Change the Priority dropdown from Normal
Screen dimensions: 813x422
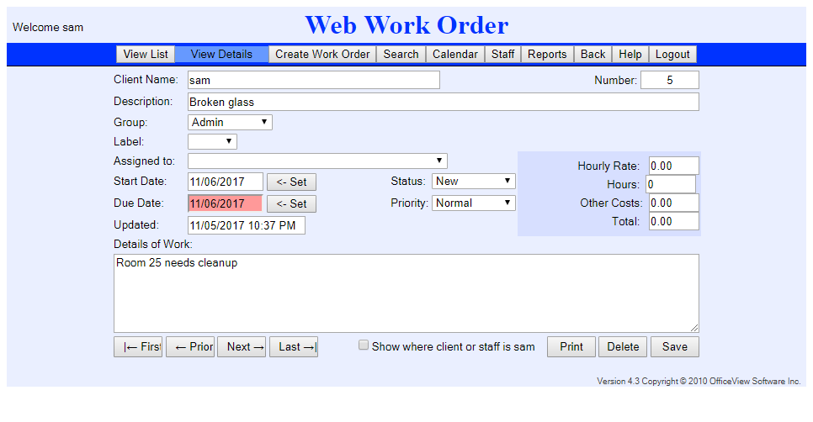click(473, 203)
